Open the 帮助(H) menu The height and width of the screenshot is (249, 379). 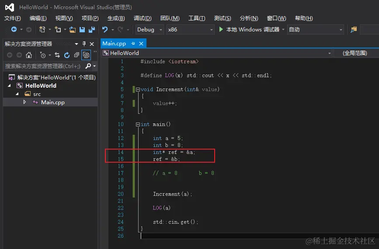[304, 18]
